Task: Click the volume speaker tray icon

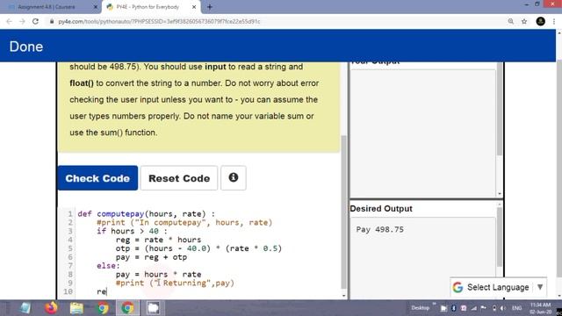Action: [503, 308]
